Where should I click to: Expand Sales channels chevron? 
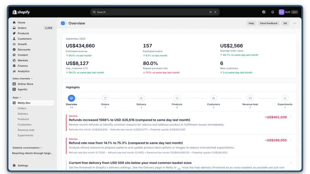32,78
